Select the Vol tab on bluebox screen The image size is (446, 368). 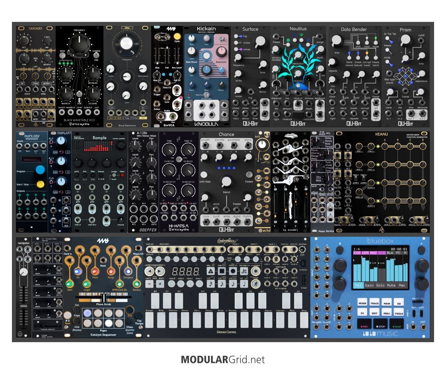[x=358, y=285]
